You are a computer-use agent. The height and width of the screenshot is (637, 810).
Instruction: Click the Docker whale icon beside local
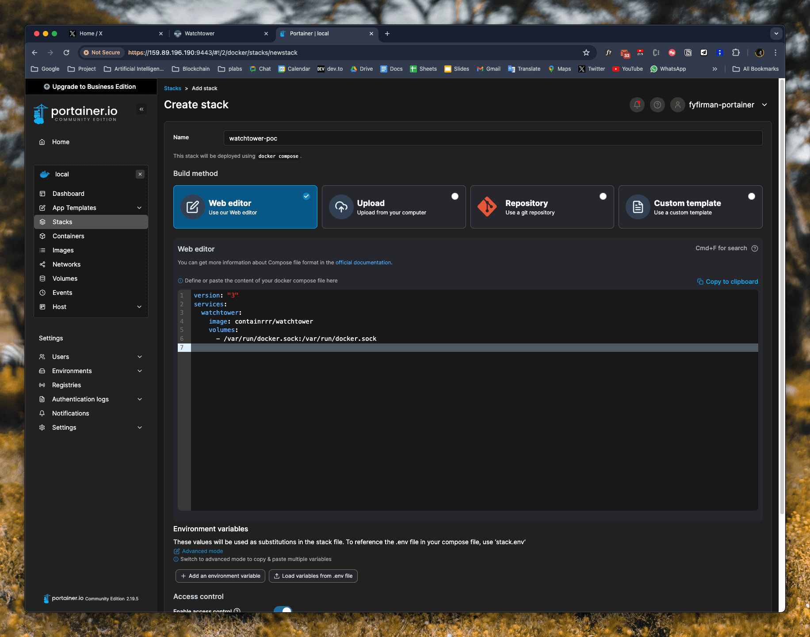click(x=45, y=174)
